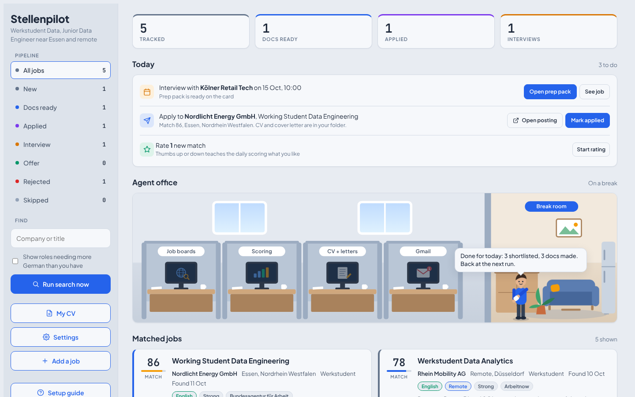Click the framed picture in the break room
This screenshot has height=397, width=635.
[569, 228]
